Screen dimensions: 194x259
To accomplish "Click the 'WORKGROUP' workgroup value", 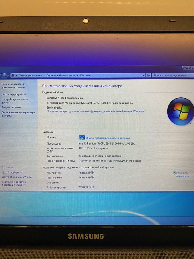I will (x=86, y=187).
